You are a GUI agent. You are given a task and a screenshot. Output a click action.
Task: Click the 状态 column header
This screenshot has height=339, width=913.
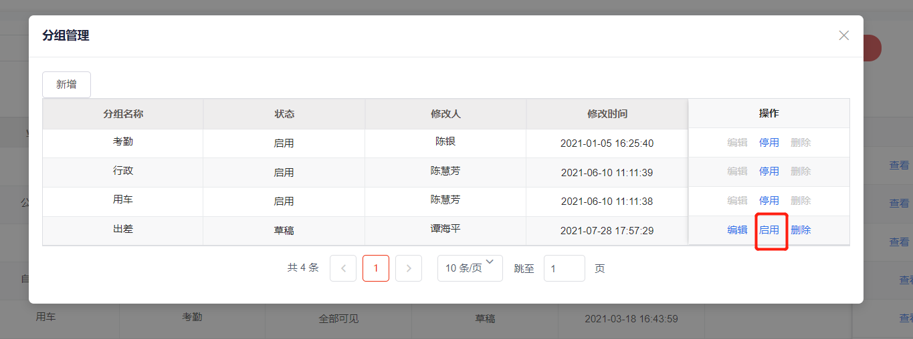tap(284, 114)
